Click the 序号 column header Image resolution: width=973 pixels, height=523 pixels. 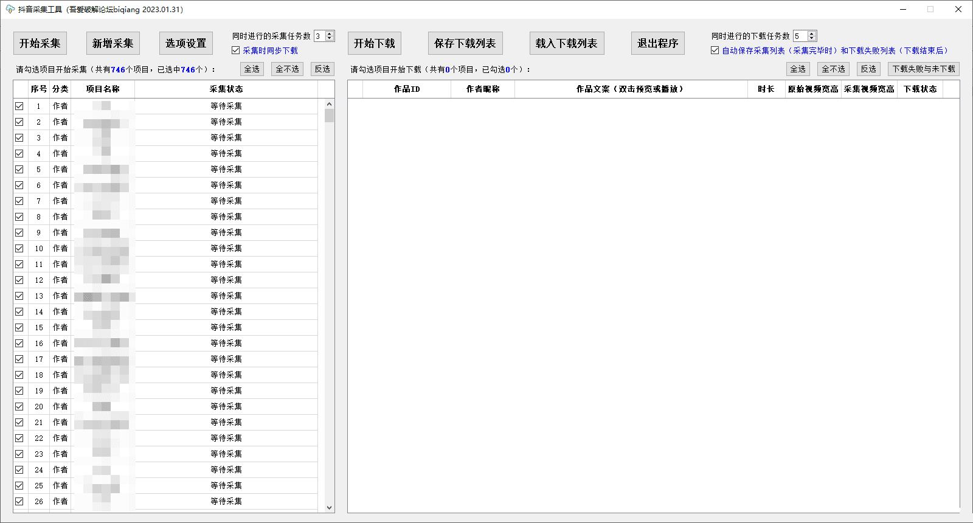coord(39,89)
